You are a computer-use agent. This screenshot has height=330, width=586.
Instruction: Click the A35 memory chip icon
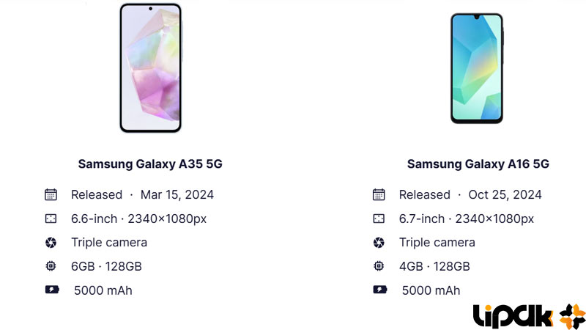51,266
